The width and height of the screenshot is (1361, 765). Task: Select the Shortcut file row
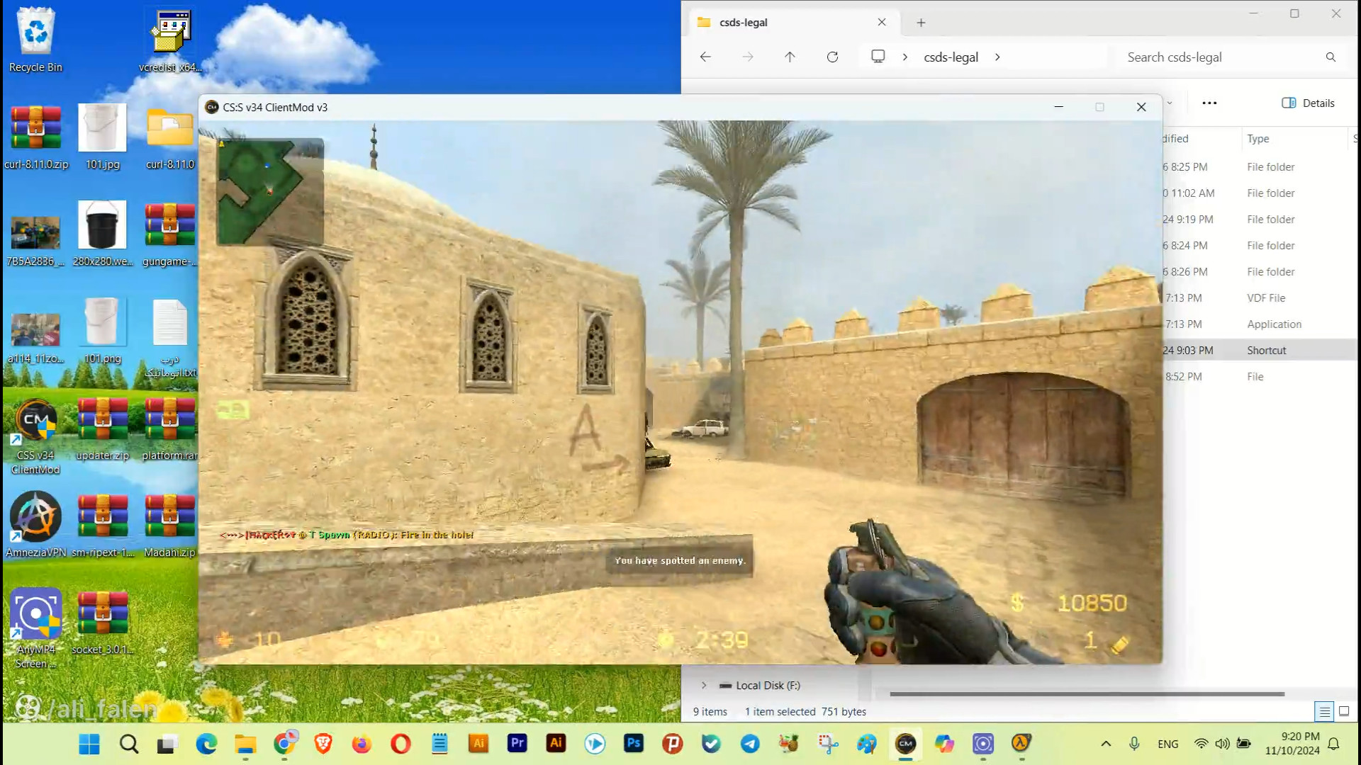[1266, 351]
